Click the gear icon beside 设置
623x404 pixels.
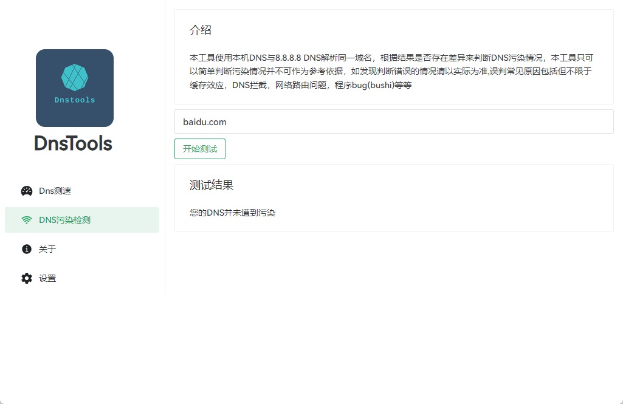(x=27, y=278)
